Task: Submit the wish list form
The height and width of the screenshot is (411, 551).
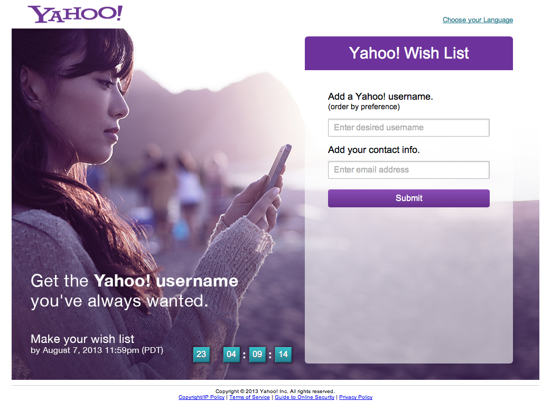Action: click(409, 198)
